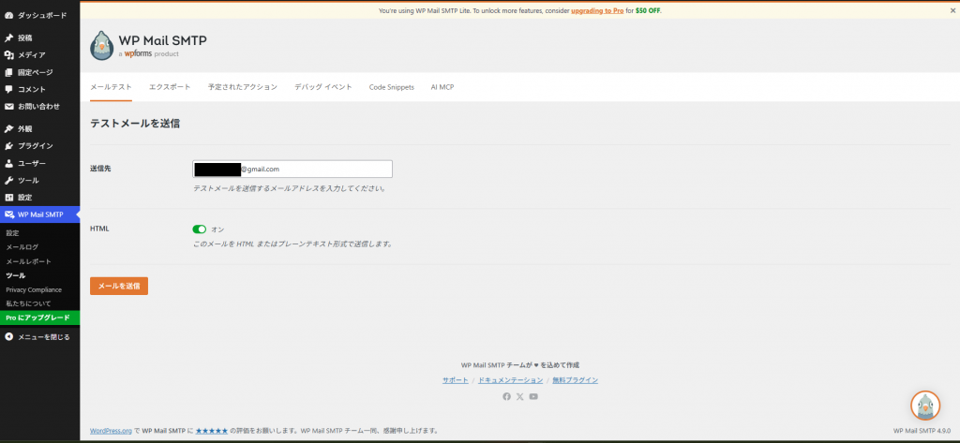960x443 pixels.
Task: Open the ドキュメンテーション footer link
Action: [510, 380]
